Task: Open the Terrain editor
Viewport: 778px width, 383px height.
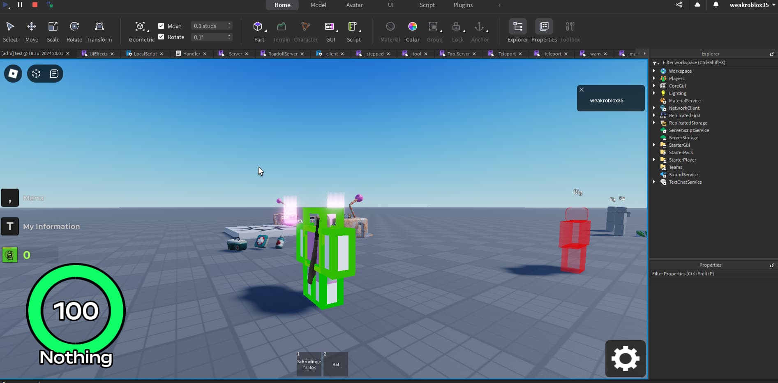Action: click(281, 31)
